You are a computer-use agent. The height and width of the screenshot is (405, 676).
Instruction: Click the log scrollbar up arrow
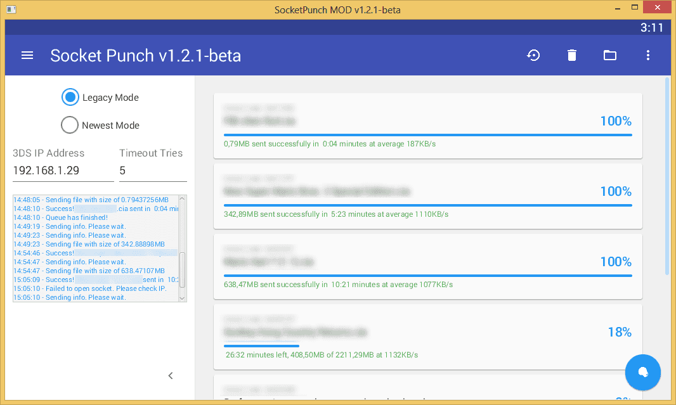point(182,198)
